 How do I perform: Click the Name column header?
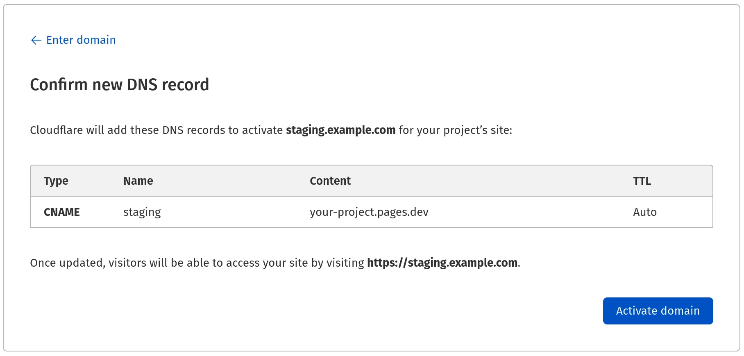tap(138, 181)
